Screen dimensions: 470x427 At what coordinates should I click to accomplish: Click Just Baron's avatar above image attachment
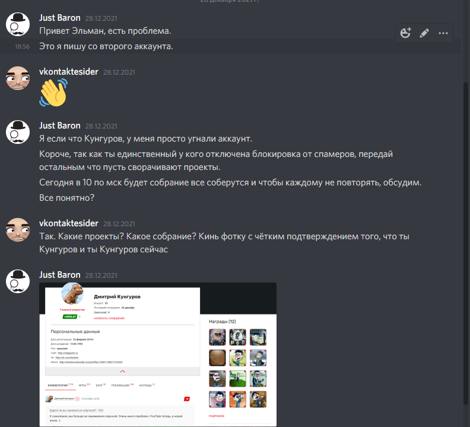click(18, 281)
